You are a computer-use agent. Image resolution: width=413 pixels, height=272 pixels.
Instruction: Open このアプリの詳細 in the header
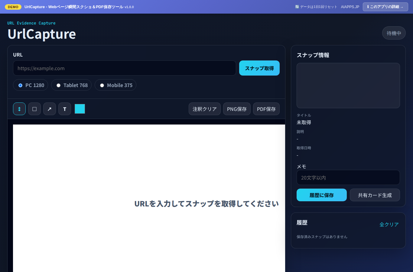tap(385, 7)
